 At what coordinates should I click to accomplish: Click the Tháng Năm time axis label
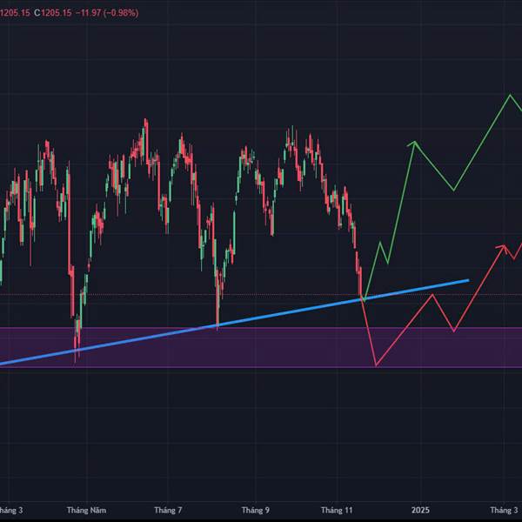(x=86, y=510)
